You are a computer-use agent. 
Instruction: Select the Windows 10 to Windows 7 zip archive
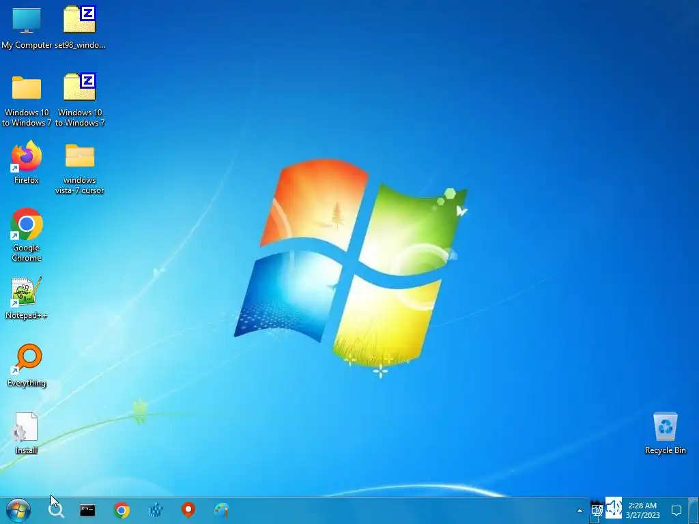click(x=80, y=100)
